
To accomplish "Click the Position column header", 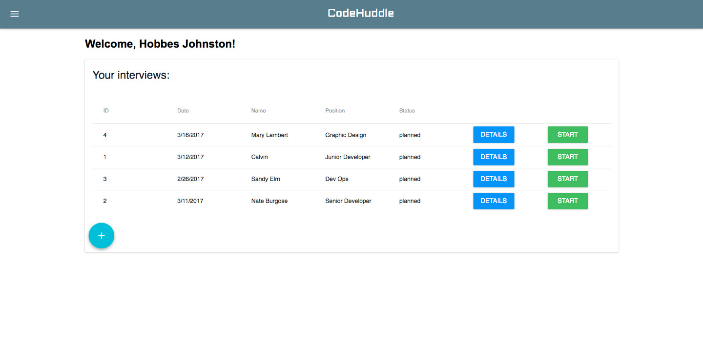I will tap(335, 111).
